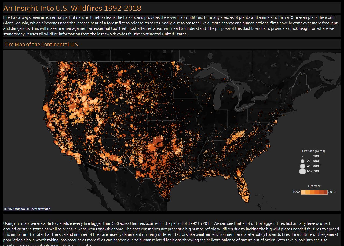Click the 2018 label in the Fire Year legend
The image size is (344, 246).
(332, 192)
